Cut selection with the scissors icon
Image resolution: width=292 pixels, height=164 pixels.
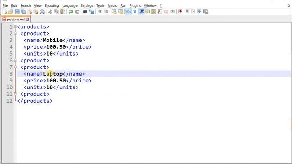pyautogui.click(x=50, y=12)
